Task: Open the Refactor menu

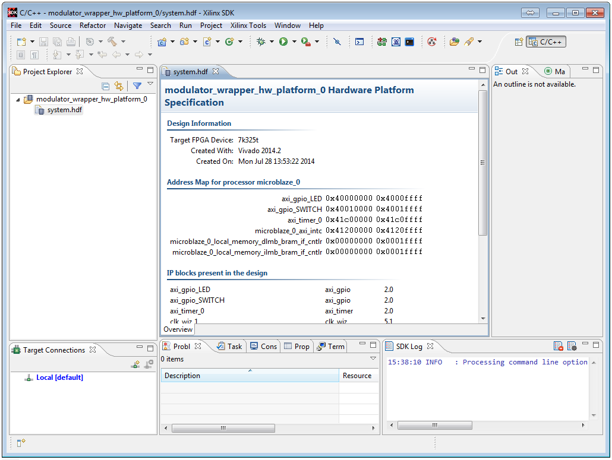Action: click(x=93, y=26)
